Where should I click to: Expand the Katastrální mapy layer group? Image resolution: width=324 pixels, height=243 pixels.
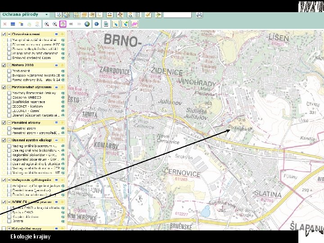(9, 229)
